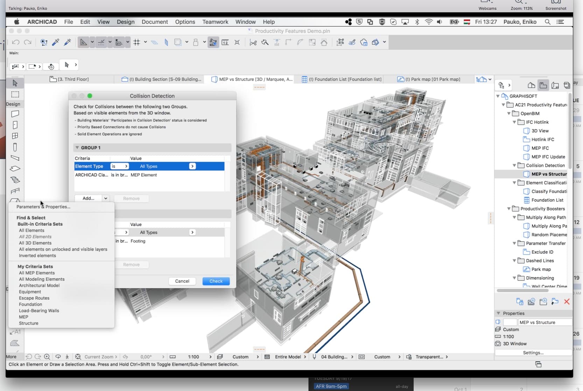
Task: Click macOS Spotlight search icon
Action: [548, 22]
